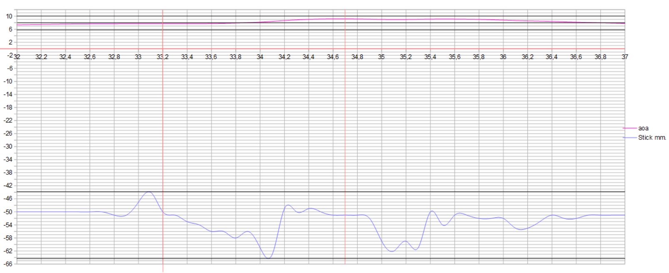
Task: Select the x-axis label 32,2
Action: (41, 57)
